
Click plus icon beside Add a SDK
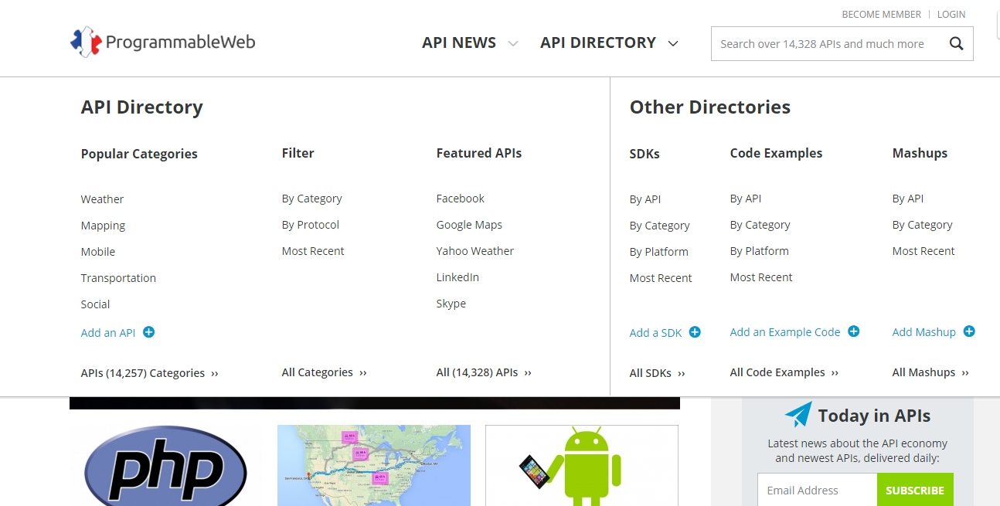click(x=695, y=332)
